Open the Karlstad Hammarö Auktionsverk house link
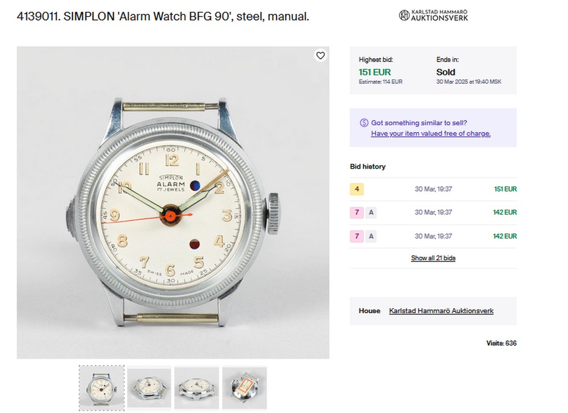The height and width of the screenshot is (413, 568). (441, 311)
